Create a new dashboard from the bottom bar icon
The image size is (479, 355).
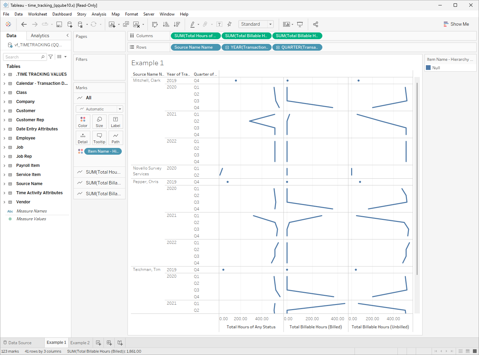[109, 343]
